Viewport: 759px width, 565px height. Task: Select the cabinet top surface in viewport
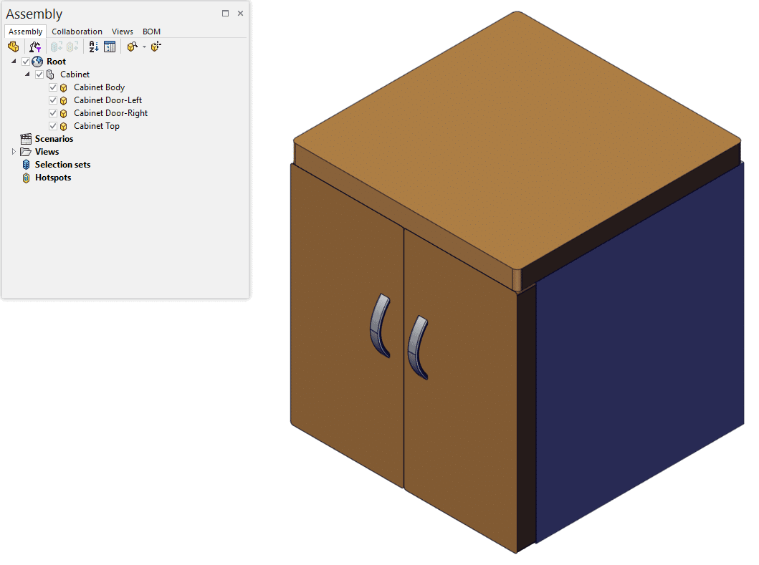point(517,140)
